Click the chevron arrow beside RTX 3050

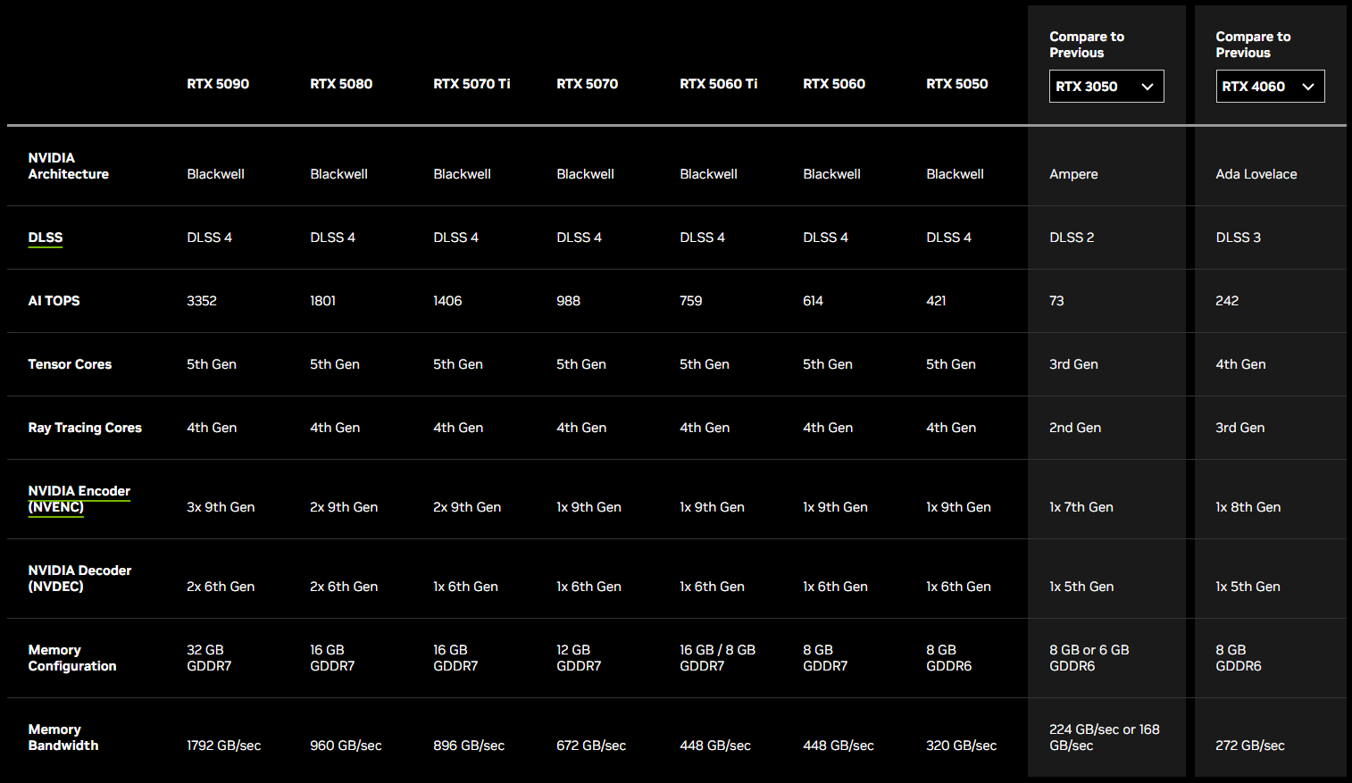pyautogui.click(x=1148, y=87)
